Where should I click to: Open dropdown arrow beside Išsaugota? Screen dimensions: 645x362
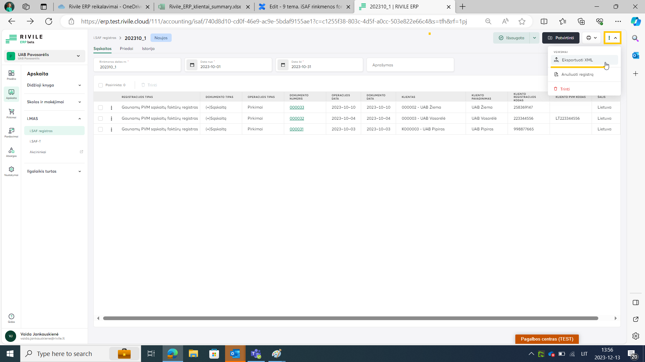(x=534, y=38)
